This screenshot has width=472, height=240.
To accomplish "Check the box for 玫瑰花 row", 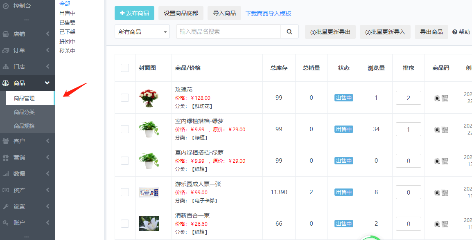I will pyautogui.click(x=125, y=97).
